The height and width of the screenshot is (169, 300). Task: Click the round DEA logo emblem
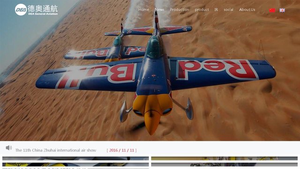pyautogui.click(x=21, y=9)
